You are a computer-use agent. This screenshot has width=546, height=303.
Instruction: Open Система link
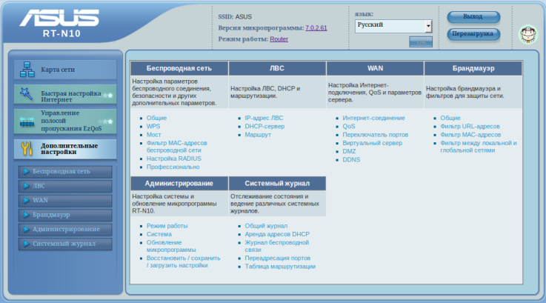click(x=159, y=234)
